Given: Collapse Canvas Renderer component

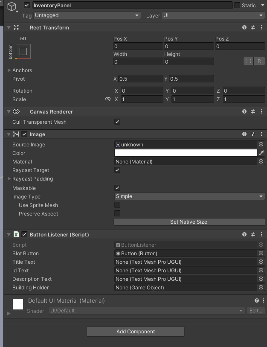Looking at the screenshot, I should click(x=9, y=111).
